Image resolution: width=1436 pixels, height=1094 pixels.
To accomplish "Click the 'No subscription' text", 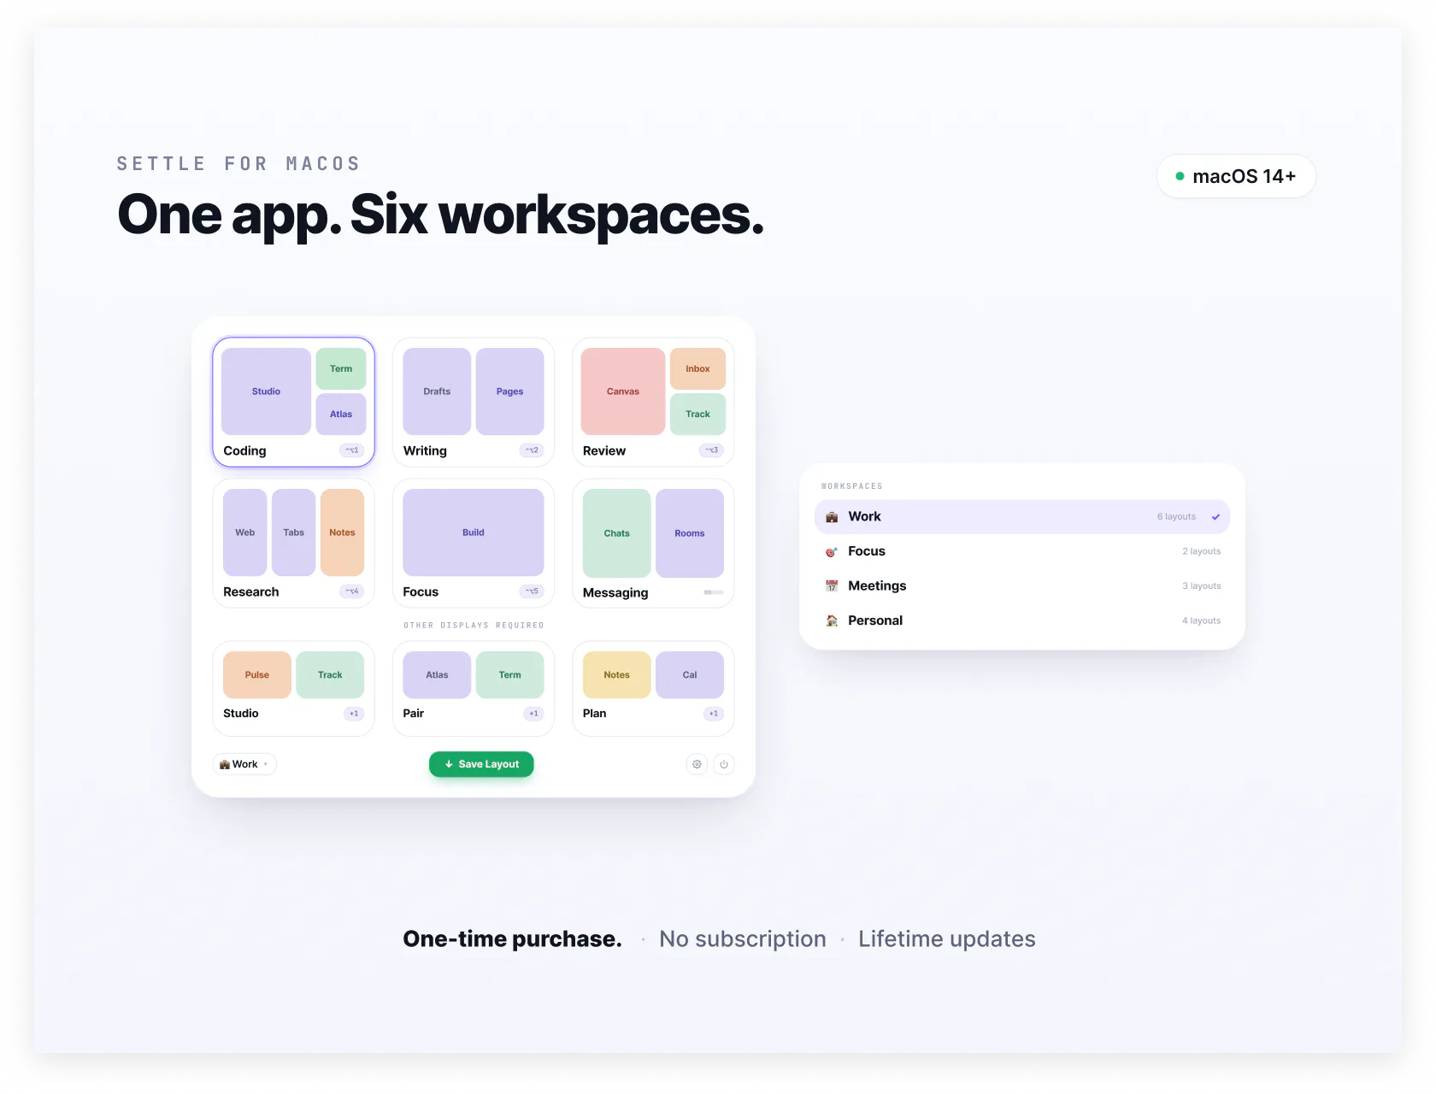I will (x=743, y=939).
